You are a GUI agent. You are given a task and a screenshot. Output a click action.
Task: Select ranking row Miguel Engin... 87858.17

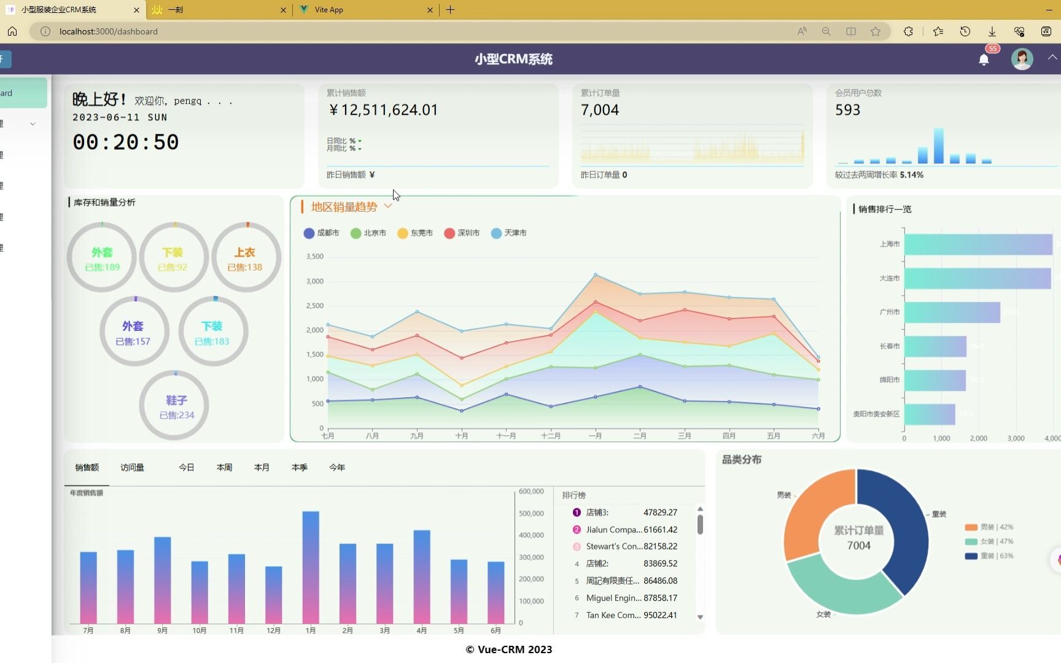coord(625,598)
